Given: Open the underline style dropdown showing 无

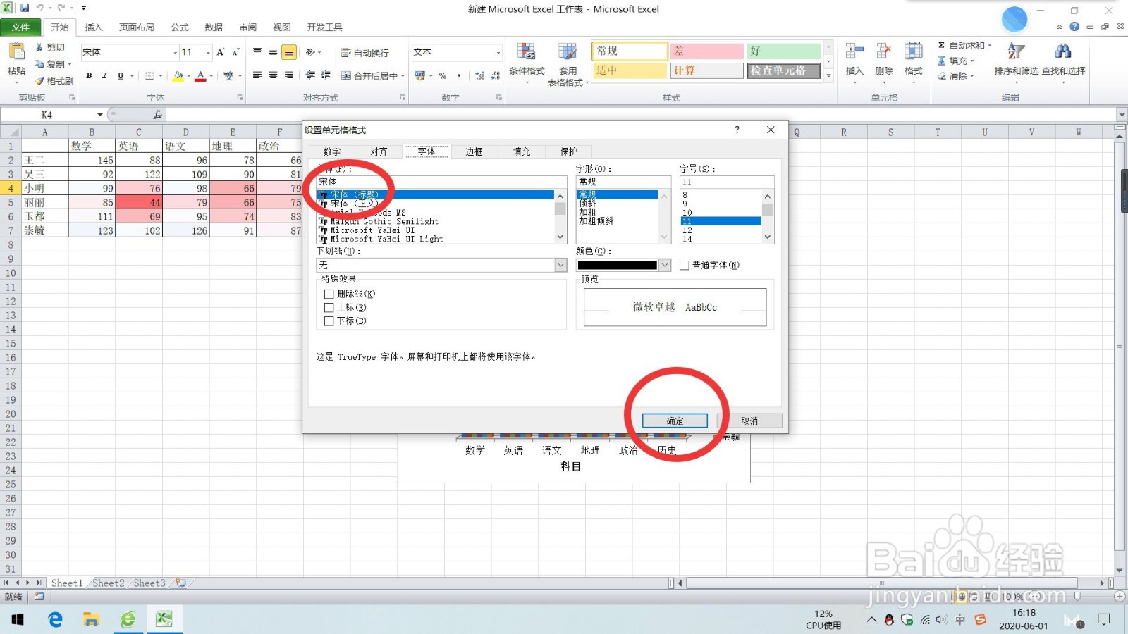Looking at the screenshot, I should click(560, 265).
